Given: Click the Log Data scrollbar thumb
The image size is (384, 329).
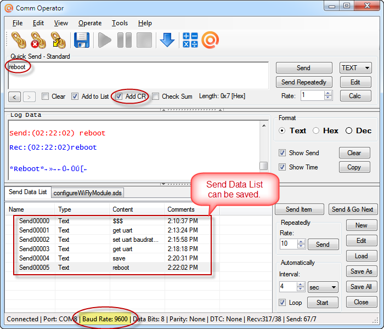Looking at the screenshot, I should [x=263, y=166].
